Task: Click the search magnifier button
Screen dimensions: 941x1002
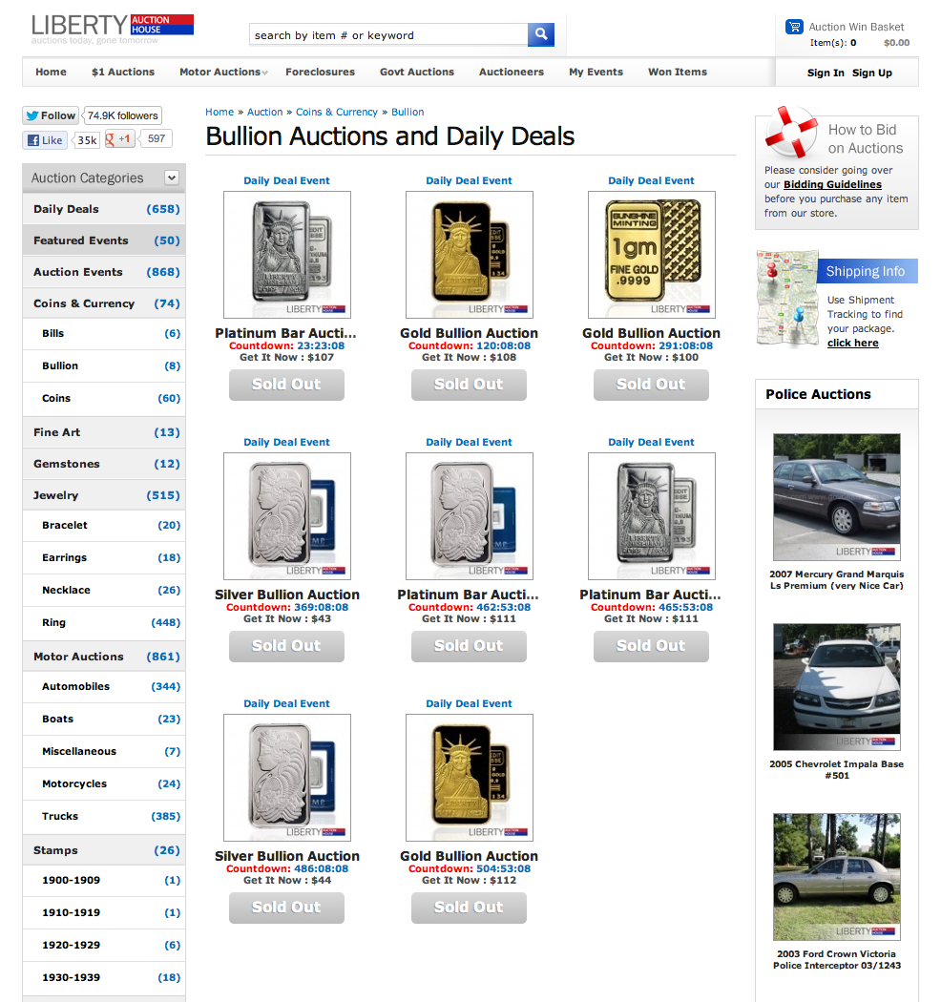Action: [541, 34]
